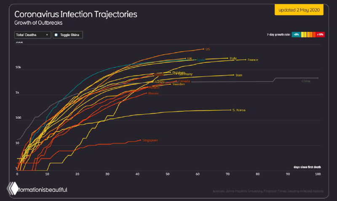Click the red >10% growth legend swatch
Screen dimensions: 337x201
click(x=320, y=34)
